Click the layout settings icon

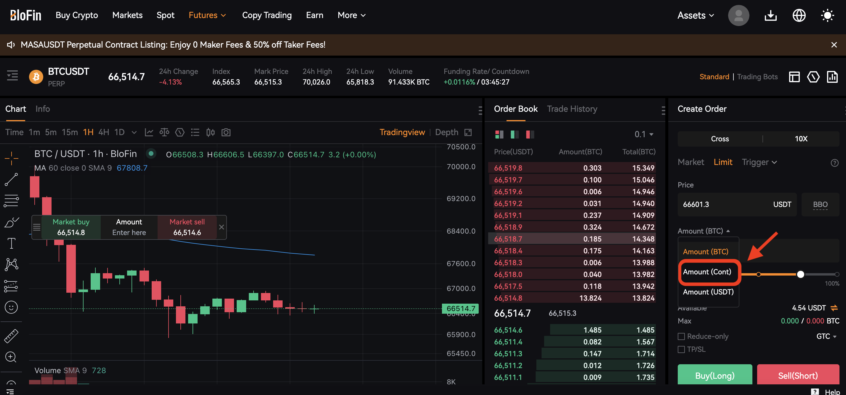click(x=794, y=77)
